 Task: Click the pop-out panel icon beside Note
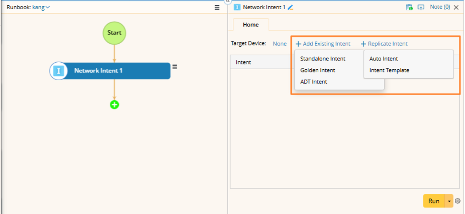pos(421,8)
